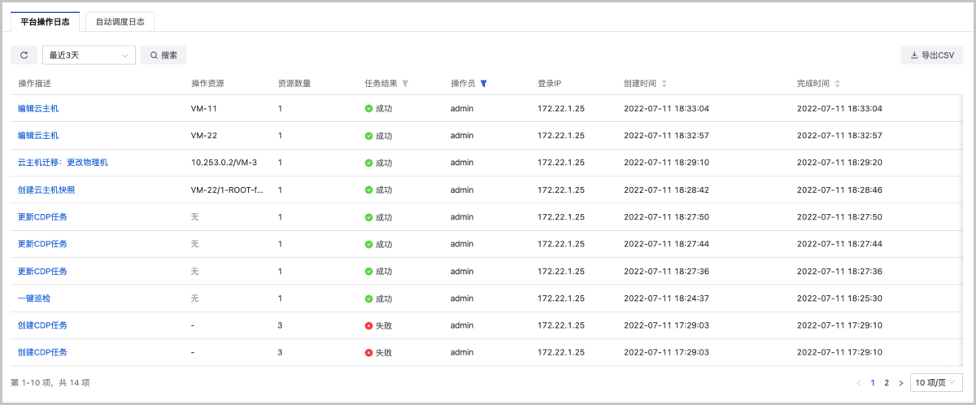Screen dimensions: 976x405
Task: Jump to page 2 in pagination
Action: tap(887, 382)
